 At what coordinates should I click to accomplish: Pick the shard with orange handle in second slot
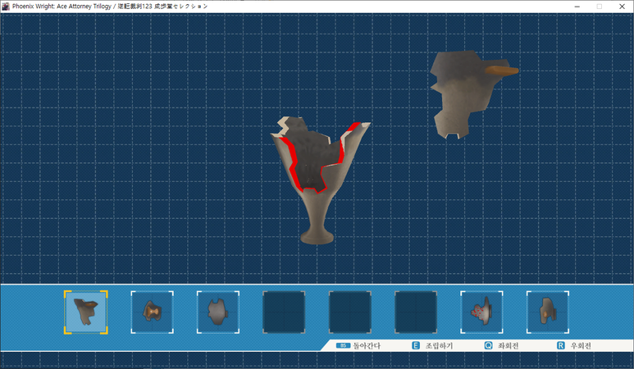(152, 312)
